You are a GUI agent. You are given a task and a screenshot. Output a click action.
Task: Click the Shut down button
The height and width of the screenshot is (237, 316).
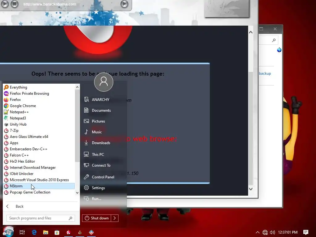pyautogui.click(x=97, y=218)
